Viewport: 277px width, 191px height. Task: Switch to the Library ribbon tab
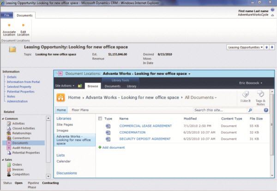pyautogui.click(x=132, y=86)
